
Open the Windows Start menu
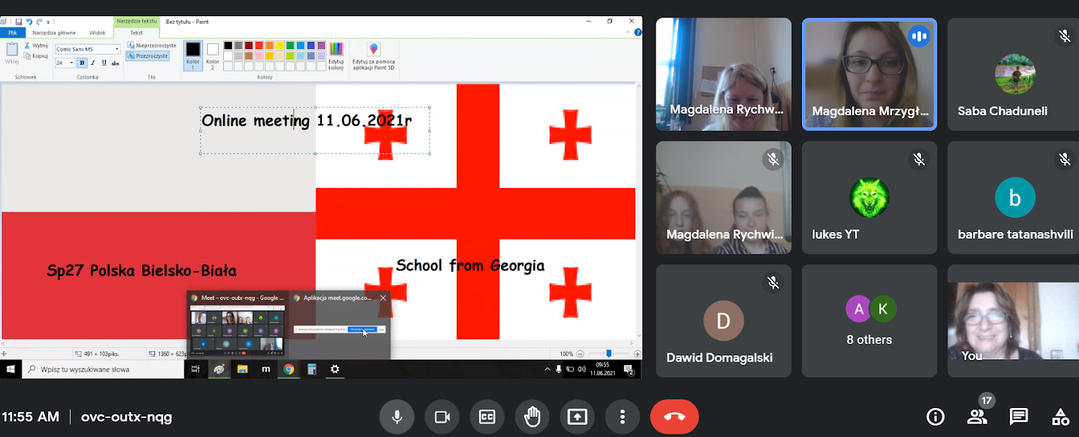11,369
